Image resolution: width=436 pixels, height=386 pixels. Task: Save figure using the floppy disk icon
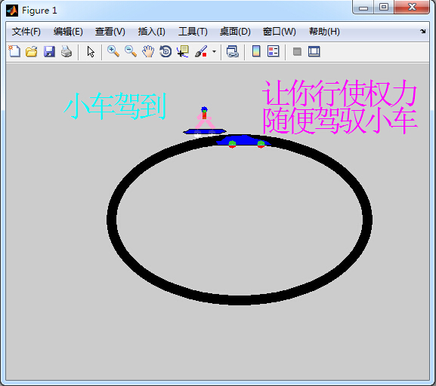(49, 51)
